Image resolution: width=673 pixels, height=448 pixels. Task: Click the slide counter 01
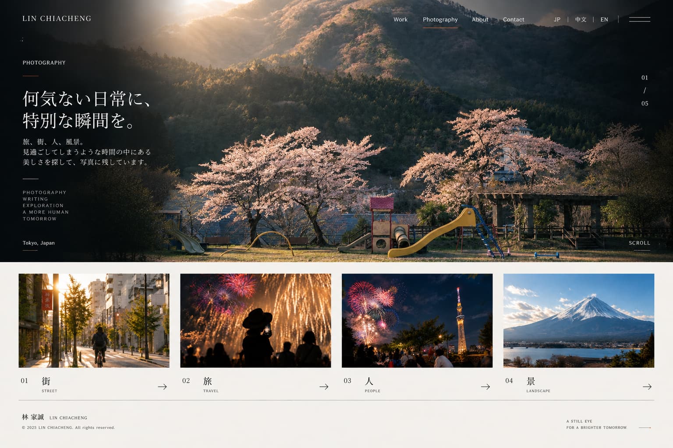tap(645, 78)
